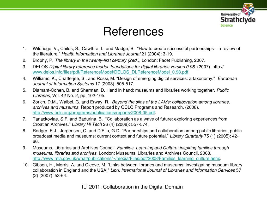The height and width of the screenshot is (200, 267).
Task: Click the 'ILI 2011: Collaboration in the Digital Domain' footer
Action: pyautogui.click(x=132, y=187)
